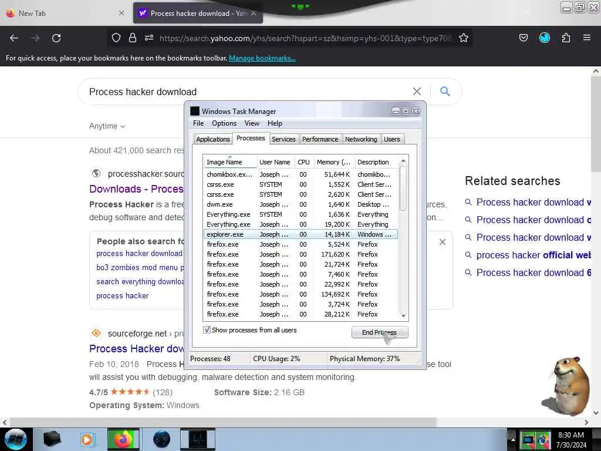
Task: Select Everything.exe row owned by SYSTEM
Action: pos(301,214)
